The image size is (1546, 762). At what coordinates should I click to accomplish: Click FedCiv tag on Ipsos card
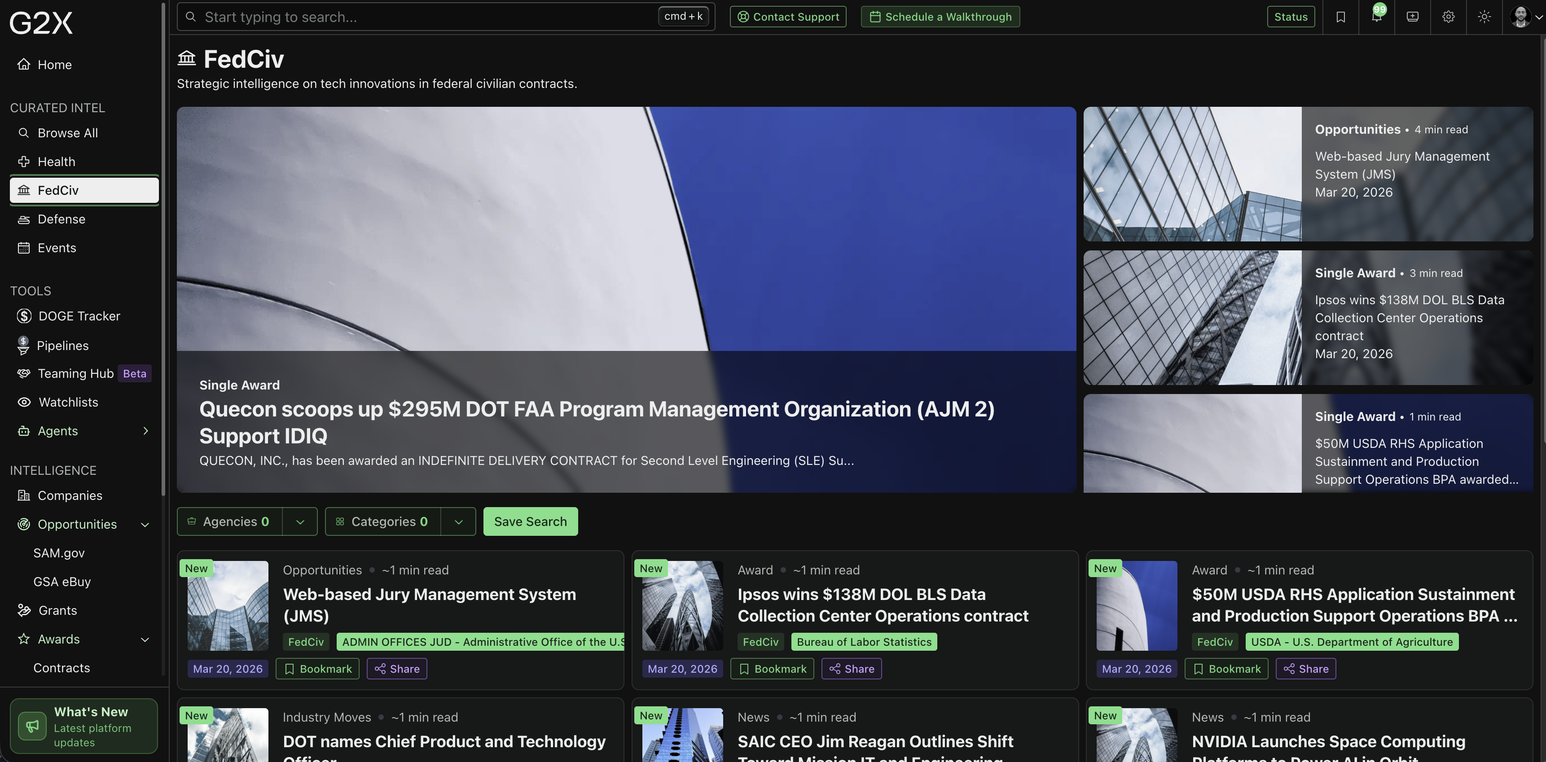coord(760,642)
